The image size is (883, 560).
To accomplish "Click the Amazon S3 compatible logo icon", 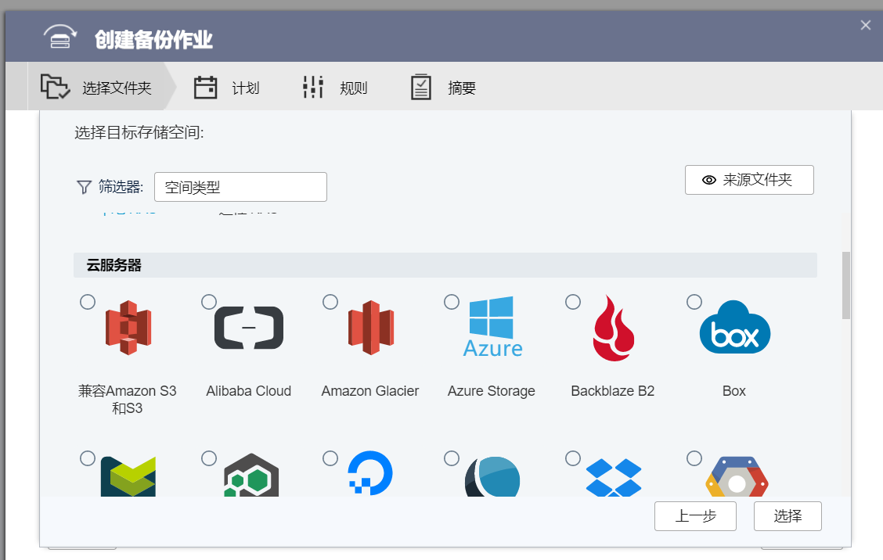I will coord(128,328).
